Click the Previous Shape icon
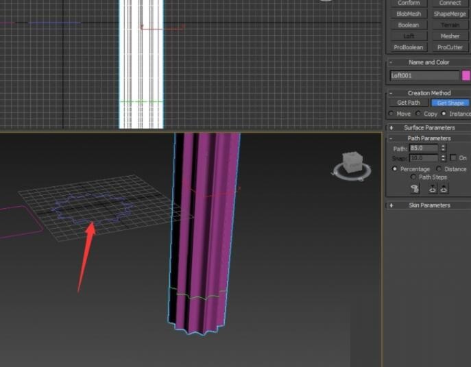This screenshot has height=367, width=471. click(x=433, y=189)
